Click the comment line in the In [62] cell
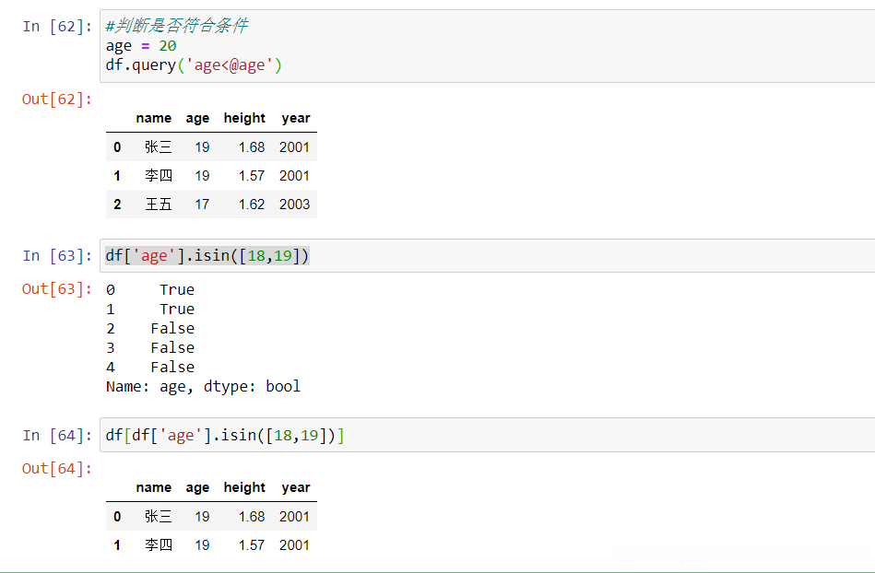This screenshot has height=573, width=875. pyautogui.click(x=177, y=26)
